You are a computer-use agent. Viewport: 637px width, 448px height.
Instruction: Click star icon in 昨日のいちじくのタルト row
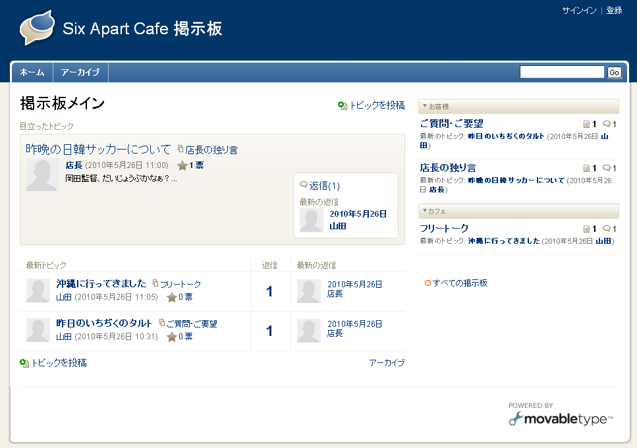[172, 337]
